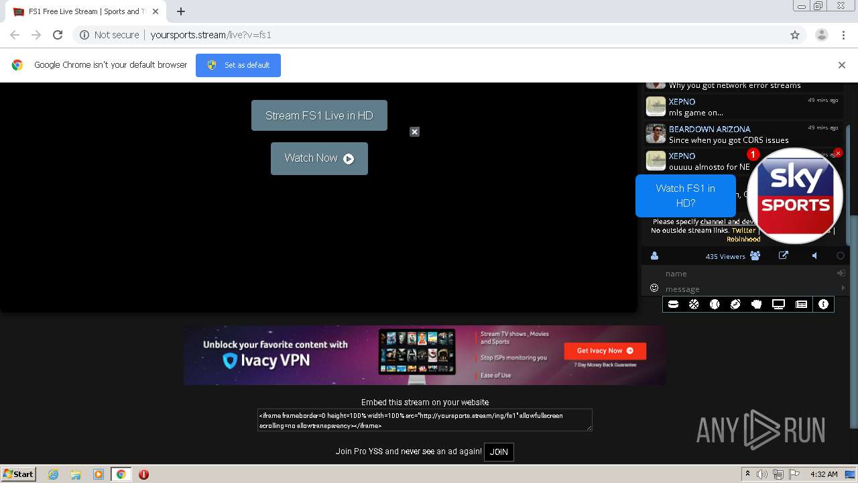Click the Watch FS1 in HD? popup

[685, 196]
